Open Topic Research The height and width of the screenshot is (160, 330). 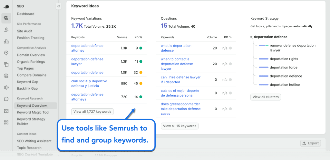pyautogui.click(x=29, y=148)
